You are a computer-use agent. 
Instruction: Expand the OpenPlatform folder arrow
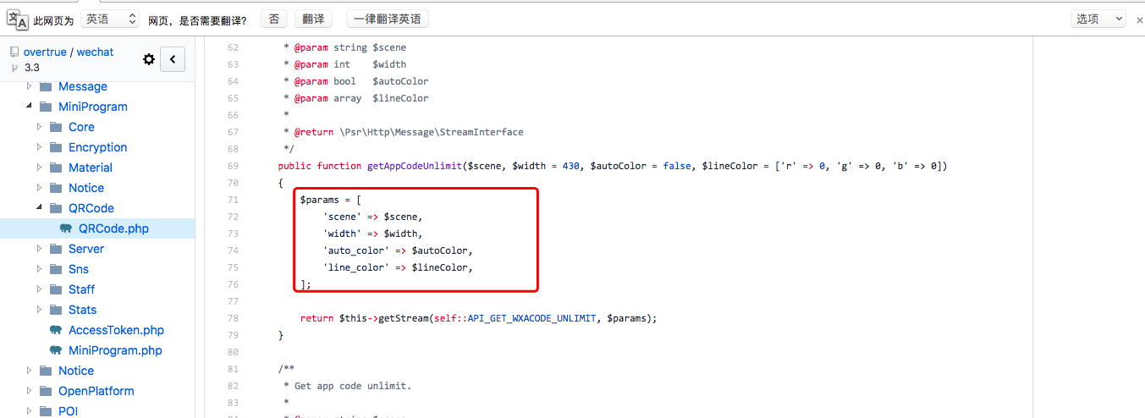pyautogui.click(x=30, y=391)
